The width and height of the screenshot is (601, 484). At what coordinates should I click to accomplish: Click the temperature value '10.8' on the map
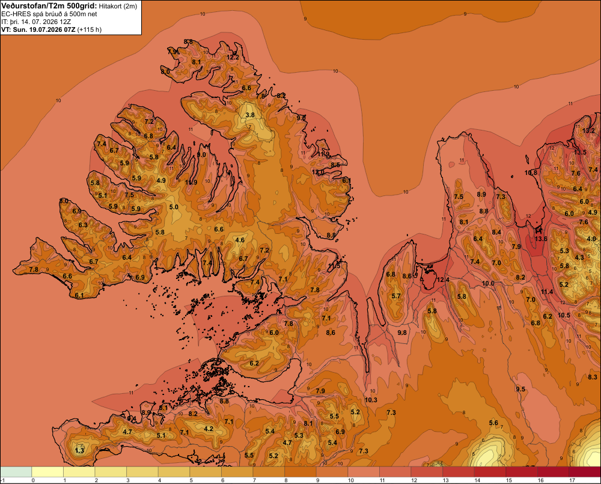[531, 173]
